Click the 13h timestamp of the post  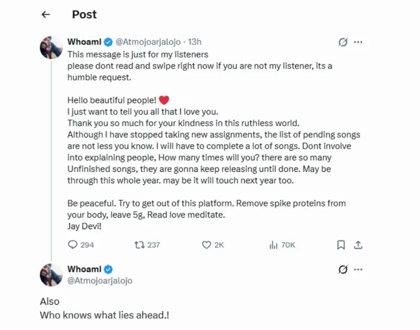(x=195, y=42)
